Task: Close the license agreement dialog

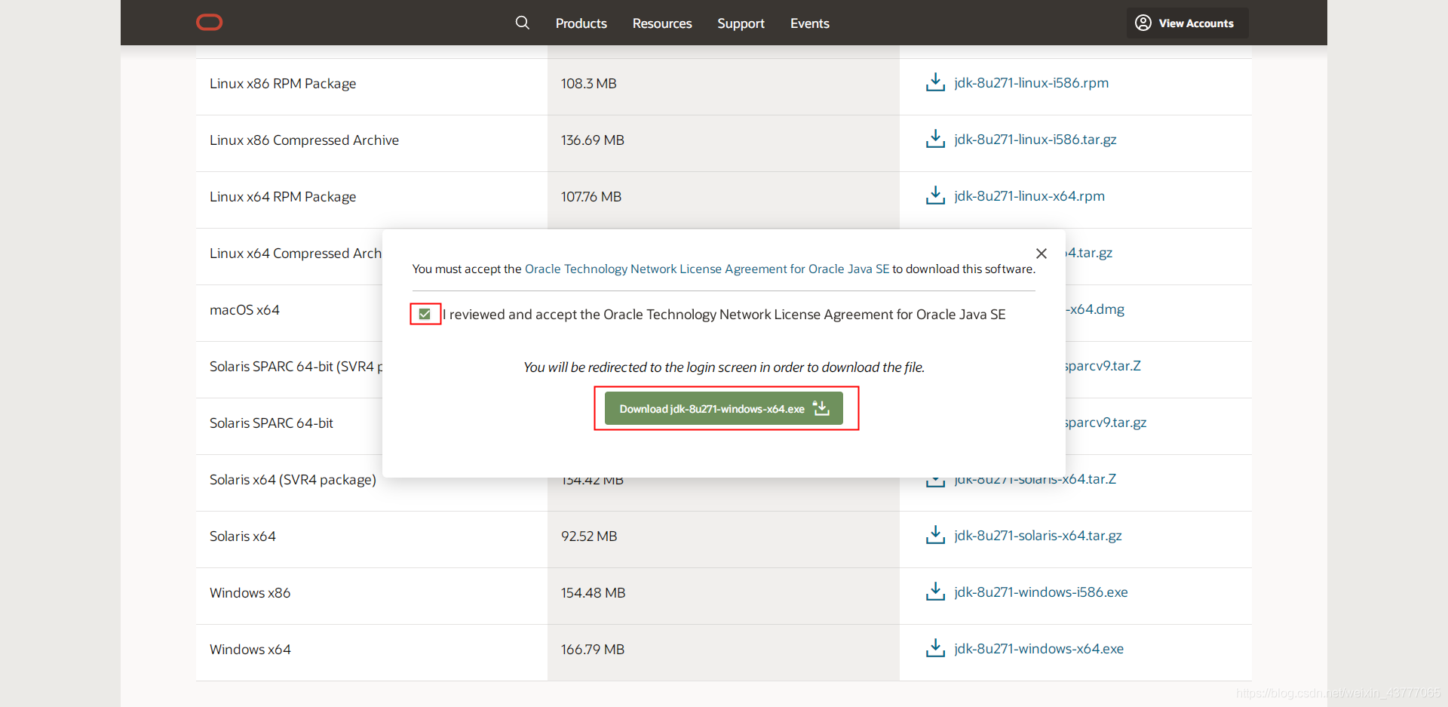Action: (1042, 254)
